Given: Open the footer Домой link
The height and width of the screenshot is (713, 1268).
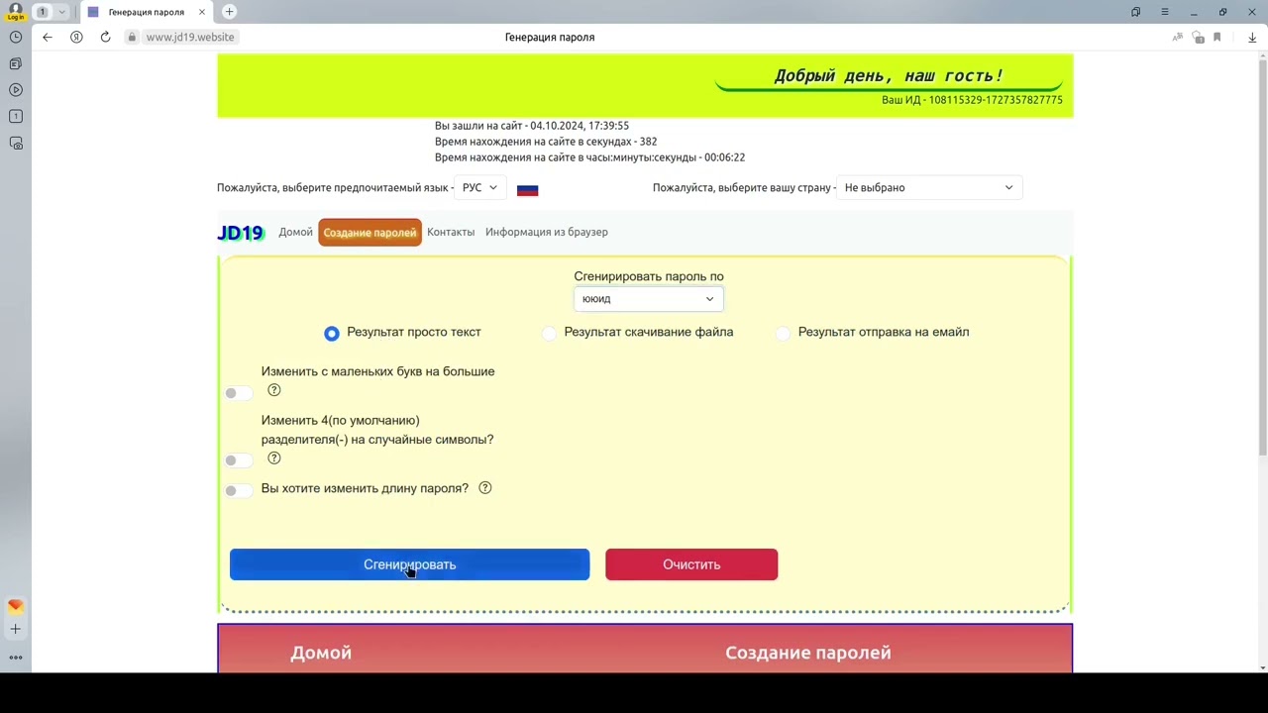Looking at the screenshot, I should pos(321,653).
